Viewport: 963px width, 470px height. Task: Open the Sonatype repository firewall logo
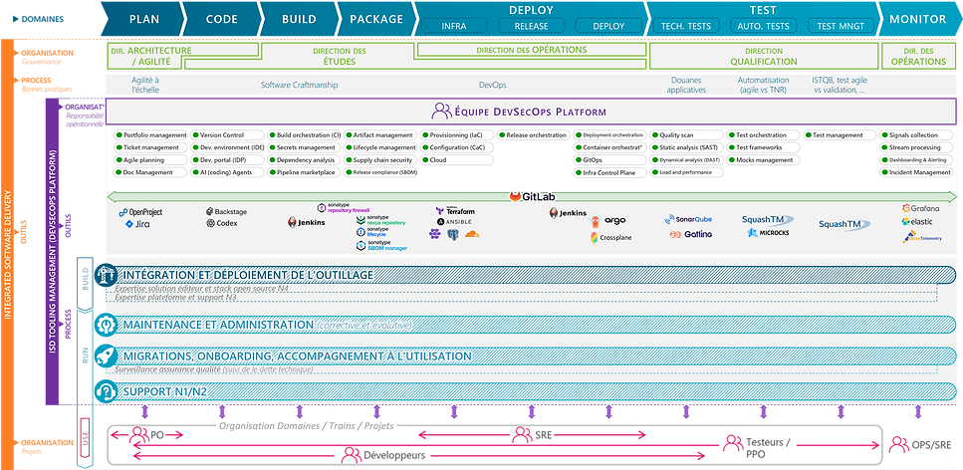point(344,208)
